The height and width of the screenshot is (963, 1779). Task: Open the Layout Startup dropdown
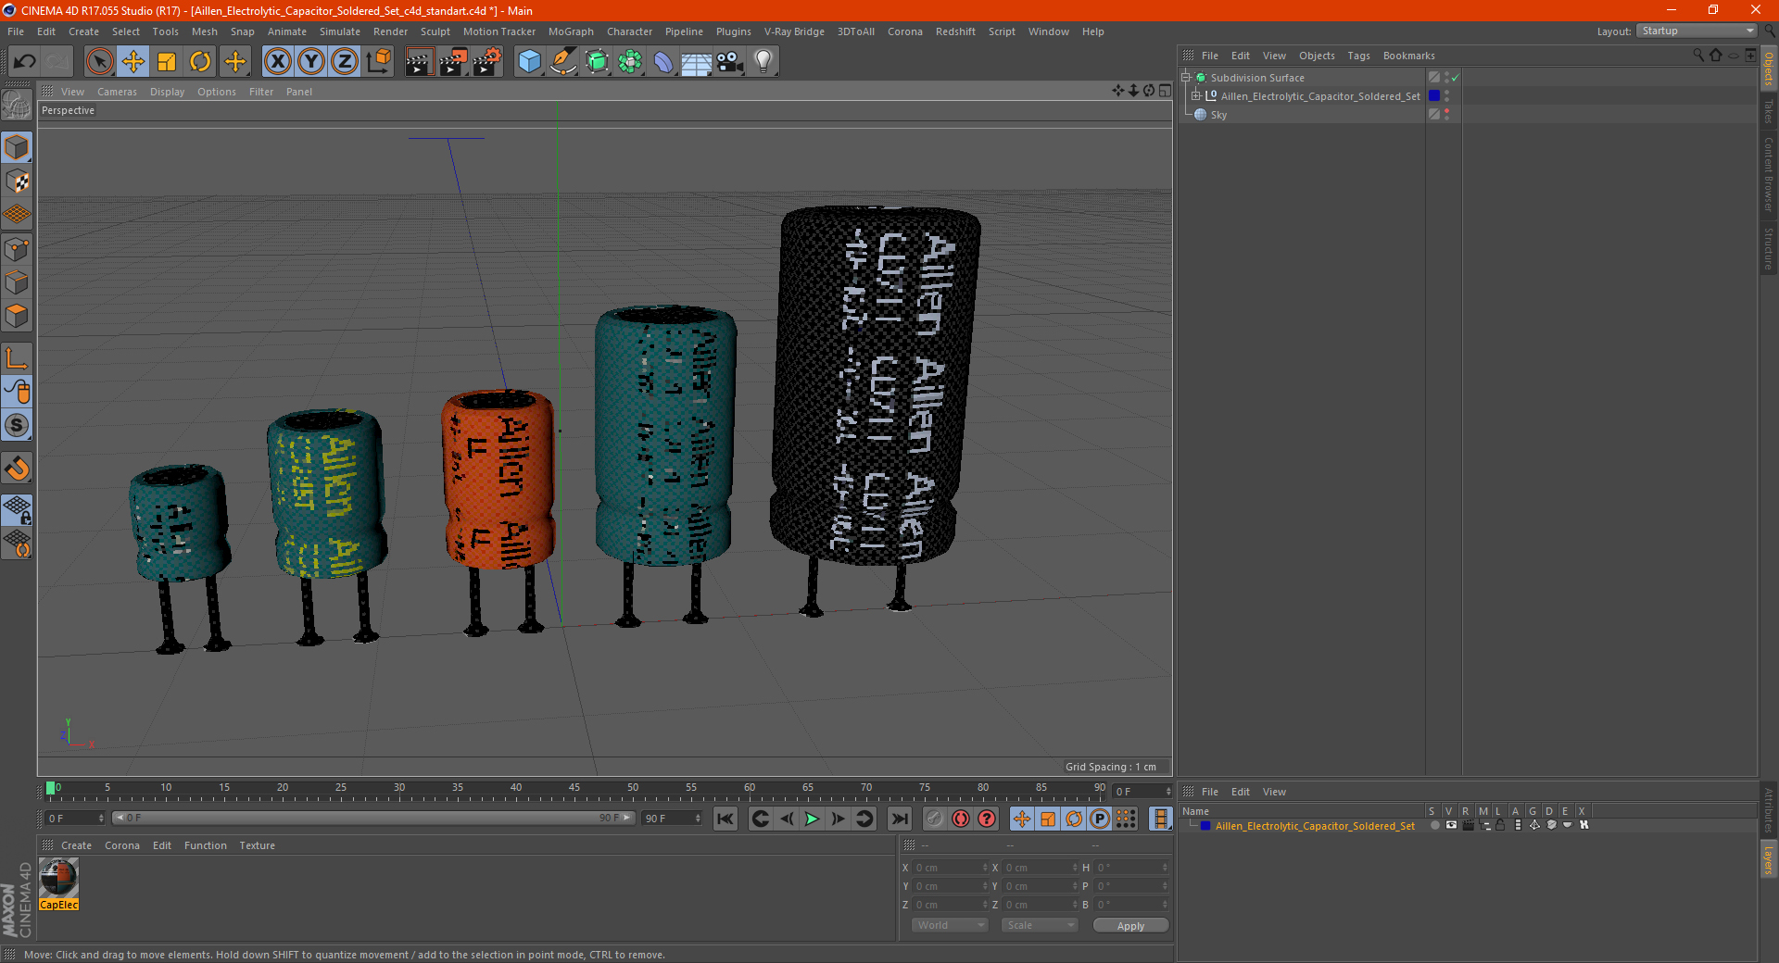[x=1697, y=31]
